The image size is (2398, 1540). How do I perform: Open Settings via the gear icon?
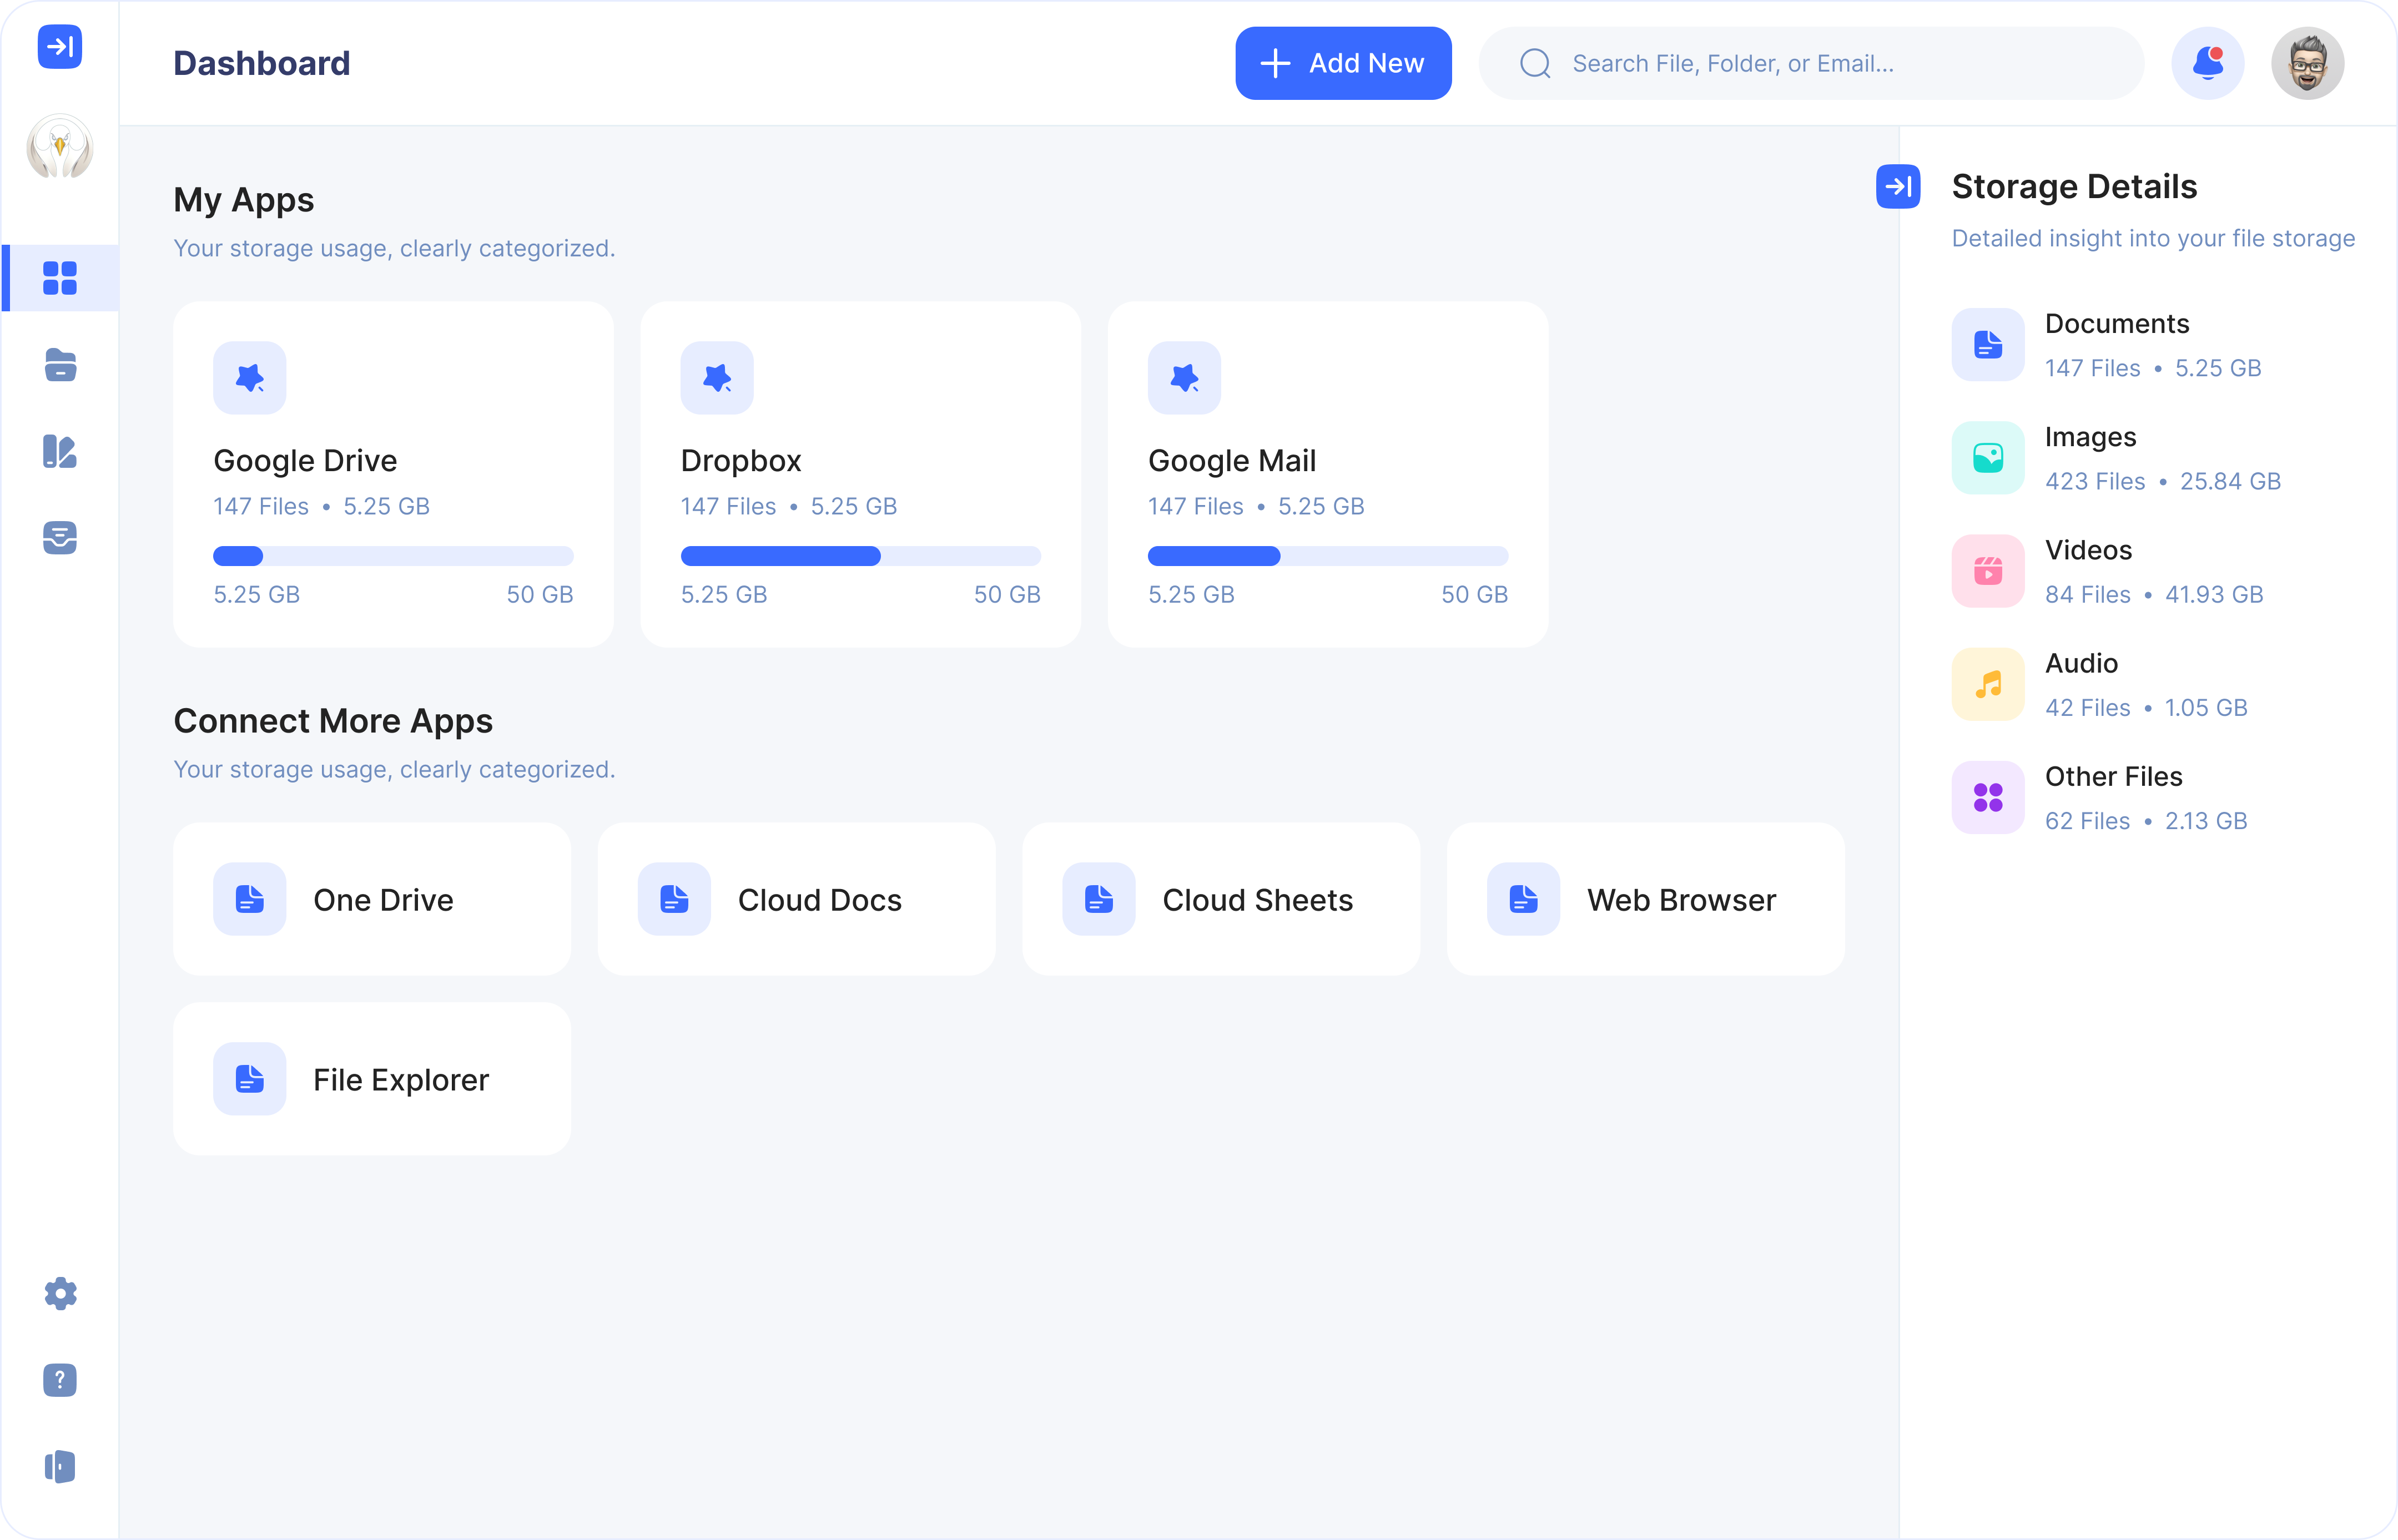tap(60, 1293)
